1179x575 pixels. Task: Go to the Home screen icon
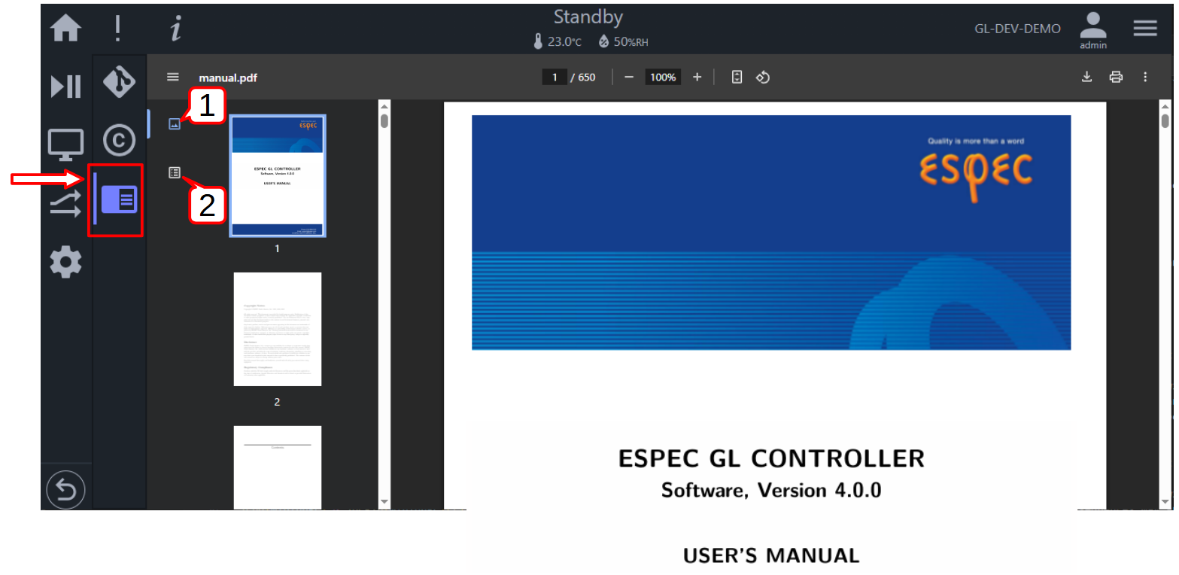[66, 29]
